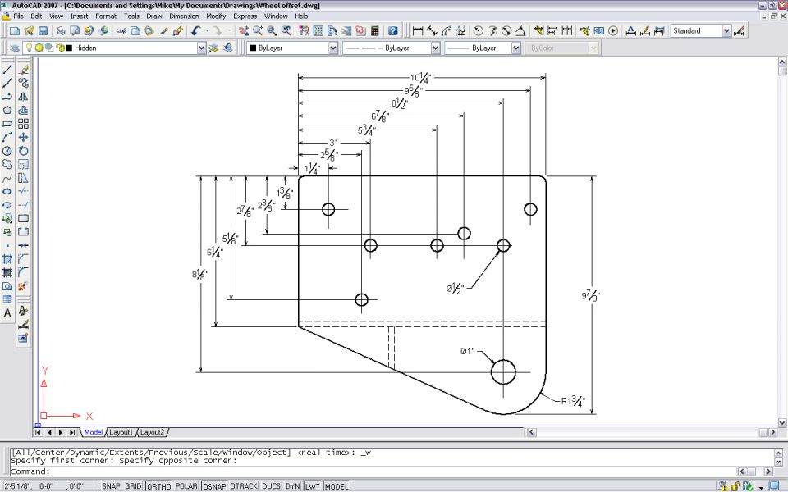Toggle GRID display in status bar
Image resolution: width=788 pixels, height=492 pixels.
point(133,486)
